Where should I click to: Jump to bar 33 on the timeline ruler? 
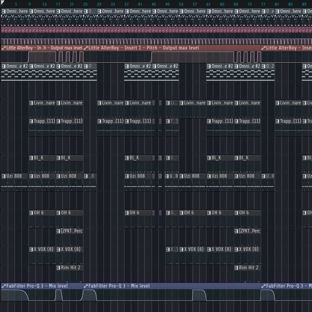coord(113,4)
